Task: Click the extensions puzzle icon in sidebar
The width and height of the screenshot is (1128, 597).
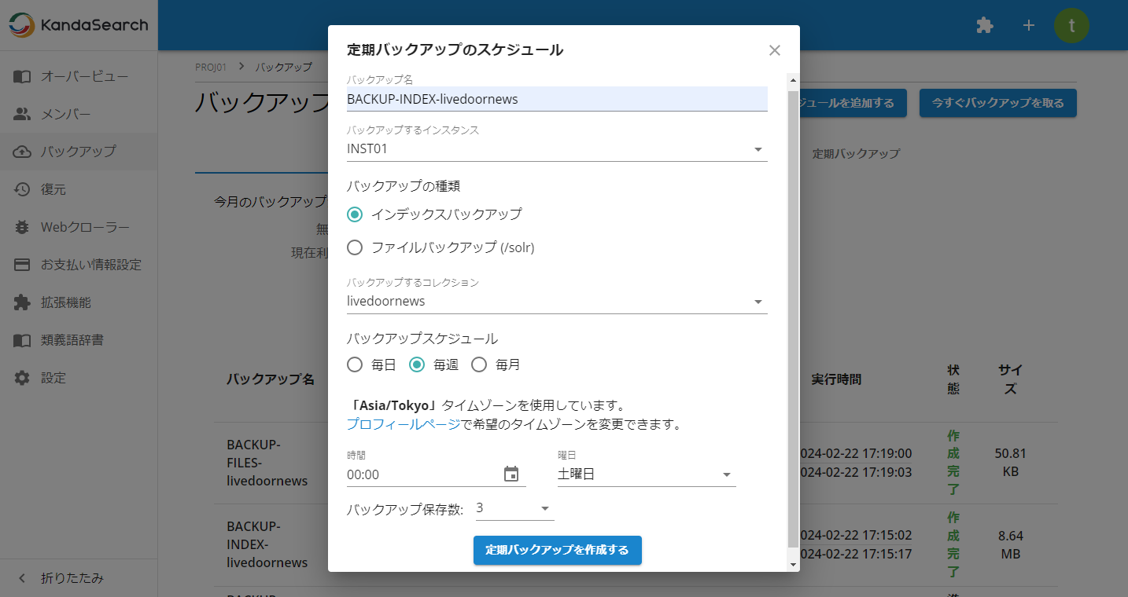Action: click(x=22, y=302)
